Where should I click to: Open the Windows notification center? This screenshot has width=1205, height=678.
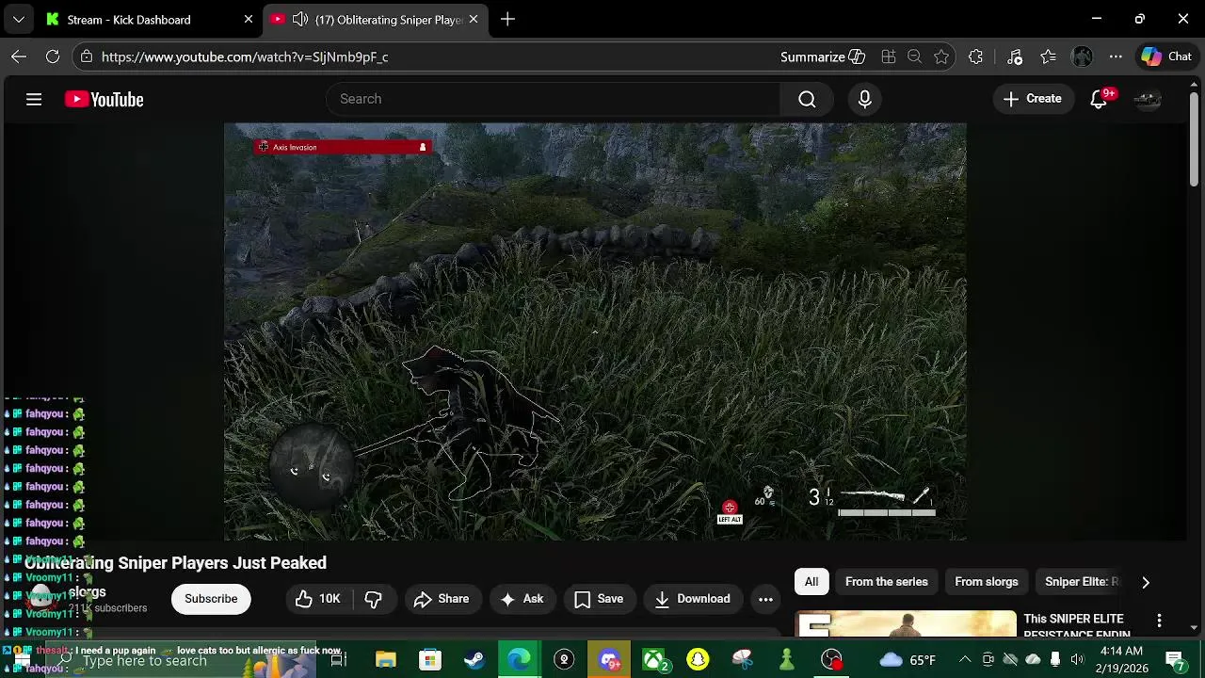coord(1175,660)
